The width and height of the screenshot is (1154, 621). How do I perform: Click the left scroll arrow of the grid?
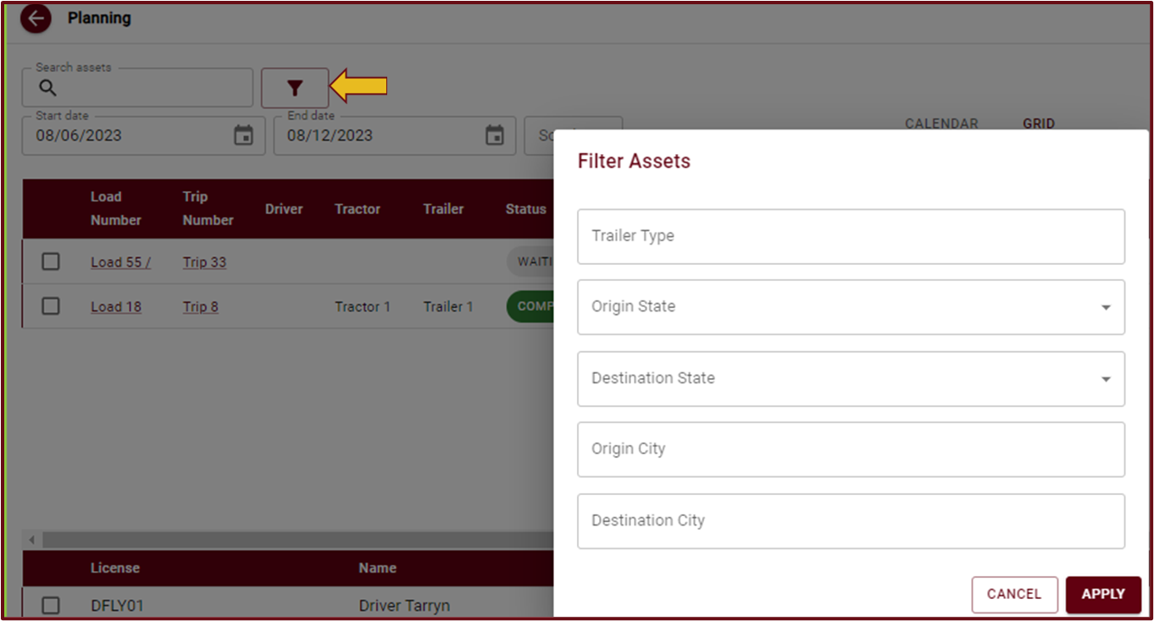(32, 540)
